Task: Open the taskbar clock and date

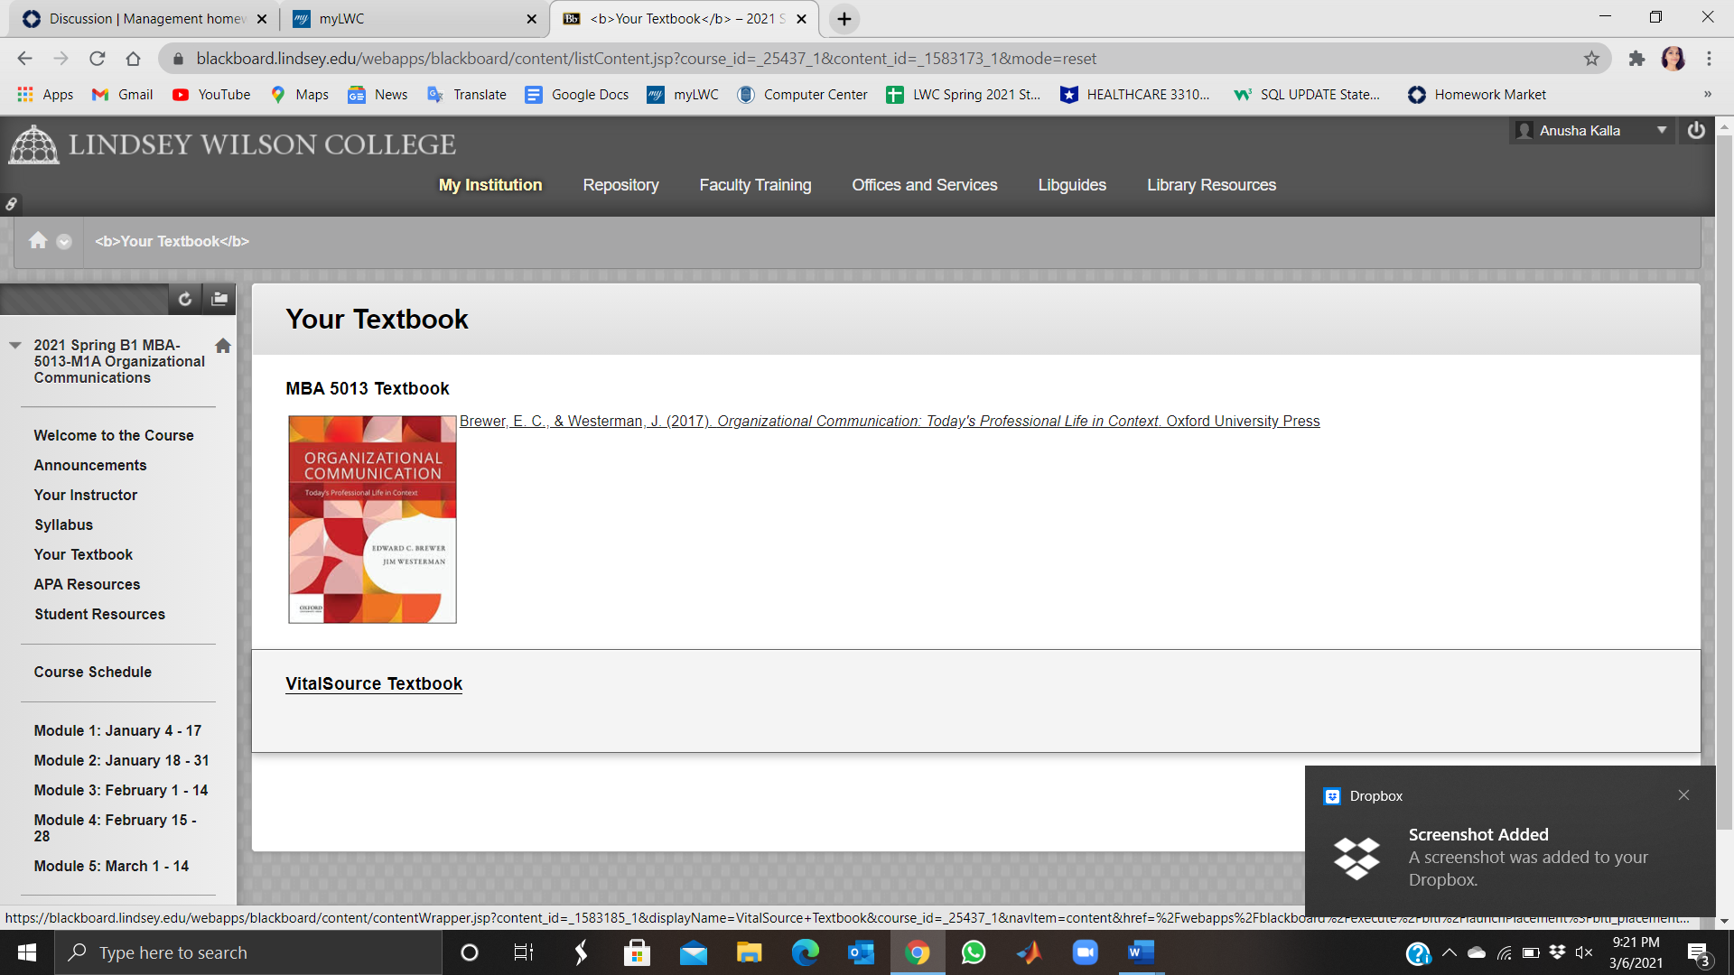Action: point(1636,952)
